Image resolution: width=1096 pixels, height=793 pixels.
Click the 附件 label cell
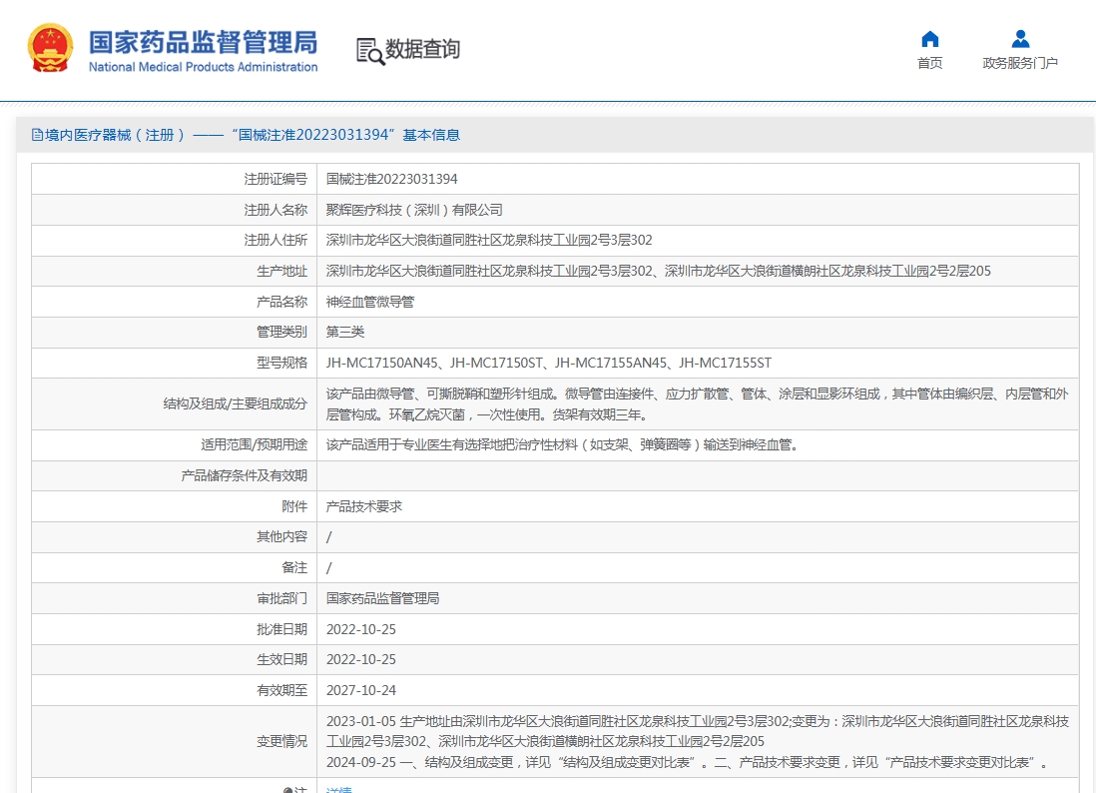[x=174, y=506]
